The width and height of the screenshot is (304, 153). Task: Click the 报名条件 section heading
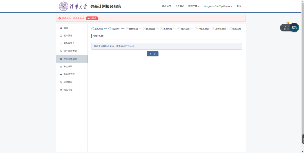99,36
